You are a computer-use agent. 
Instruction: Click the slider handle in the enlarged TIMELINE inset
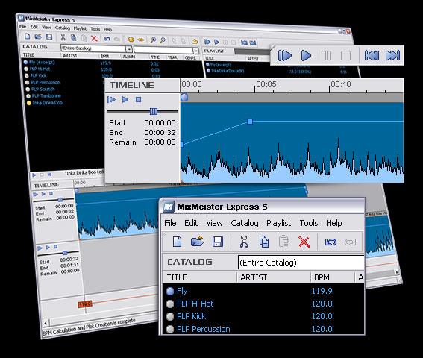point(154,111)
